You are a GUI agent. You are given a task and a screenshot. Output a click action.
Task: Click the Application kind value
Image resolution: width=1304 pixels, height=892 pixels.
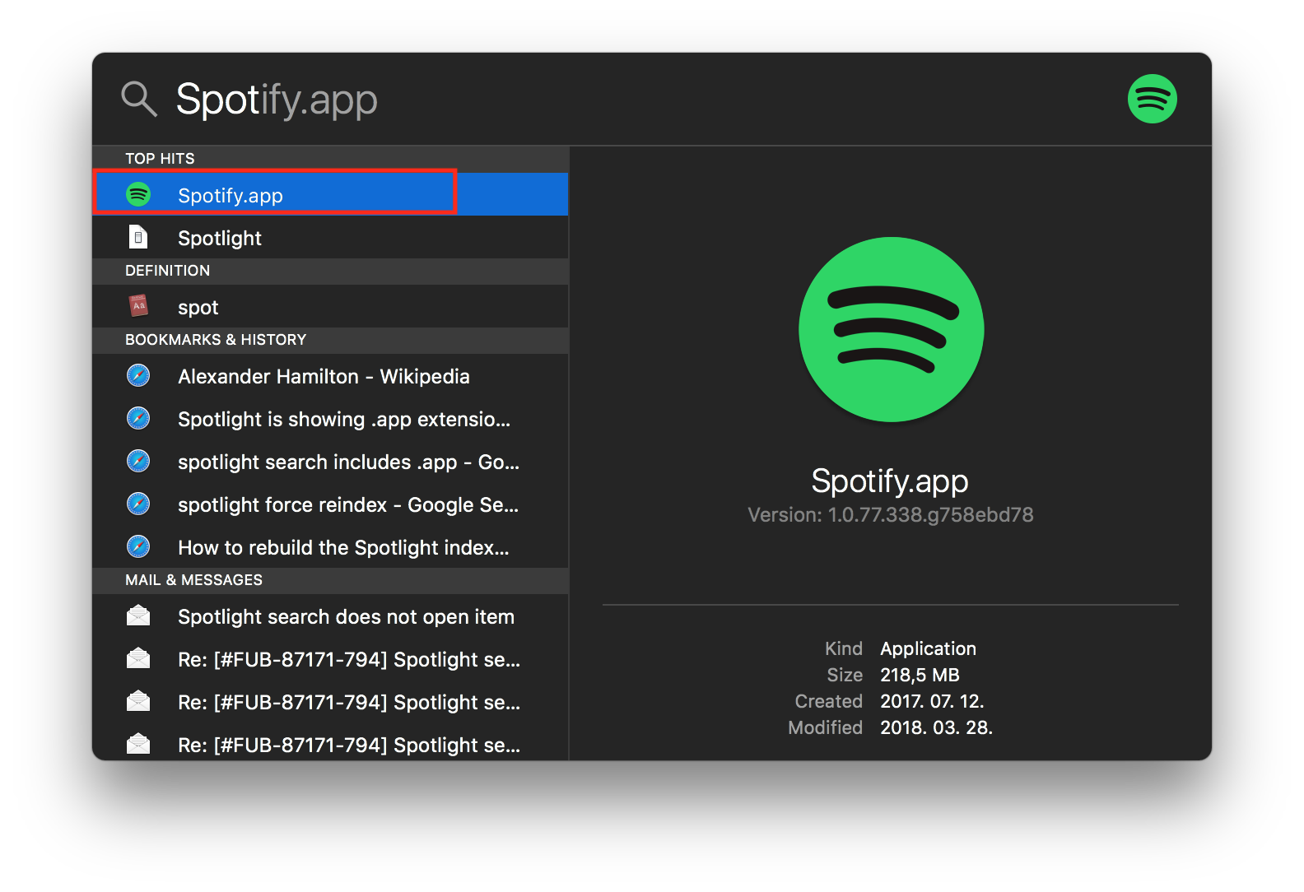928,648
